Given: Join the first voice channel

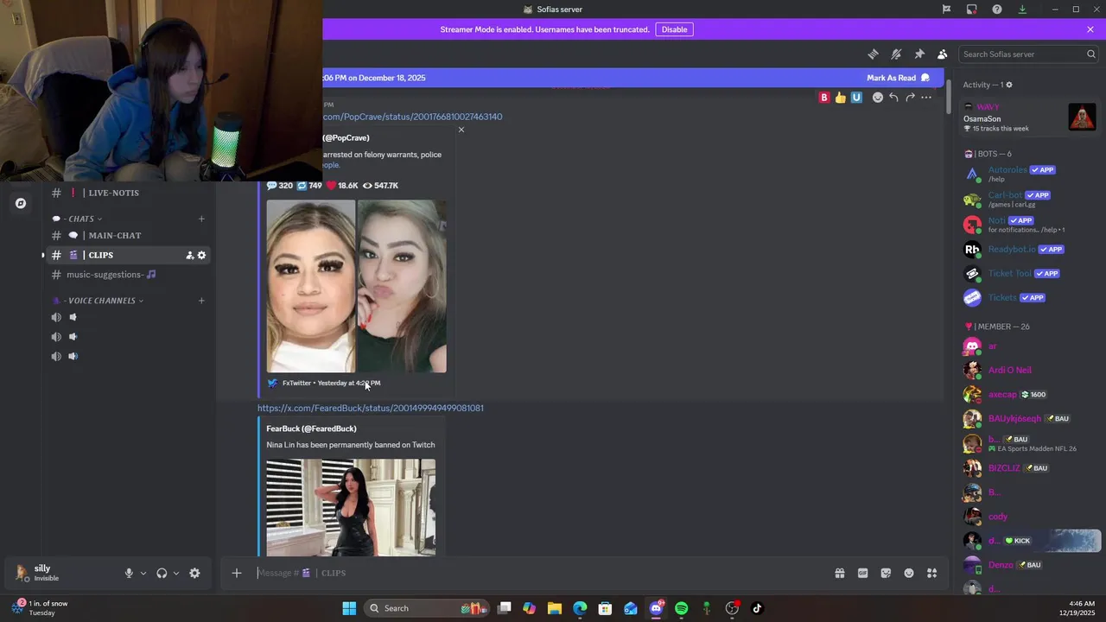Looking at the screenshot, I should (x=127, y=317).
